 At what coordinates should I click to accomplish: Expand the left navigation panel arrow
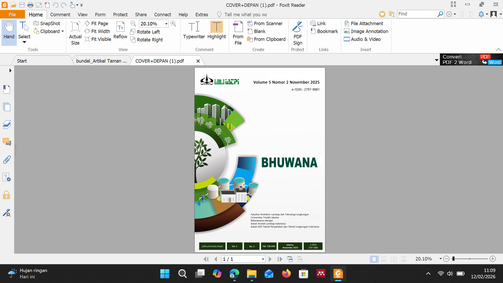point(10,70)
